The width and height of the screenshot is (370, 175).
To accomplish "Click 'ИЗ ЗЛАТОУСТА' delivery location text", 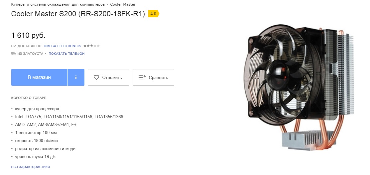I will click(x=31, y=53).
